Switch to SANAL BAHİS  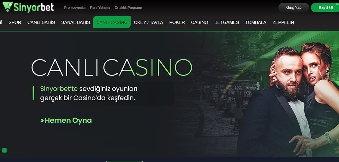[75, 22]
